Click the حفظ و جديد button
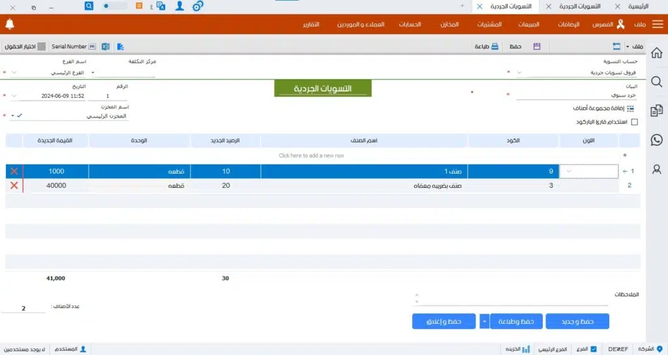Image resolution: width=668 pixels, height=355 pixels. (x=577, y=321)
